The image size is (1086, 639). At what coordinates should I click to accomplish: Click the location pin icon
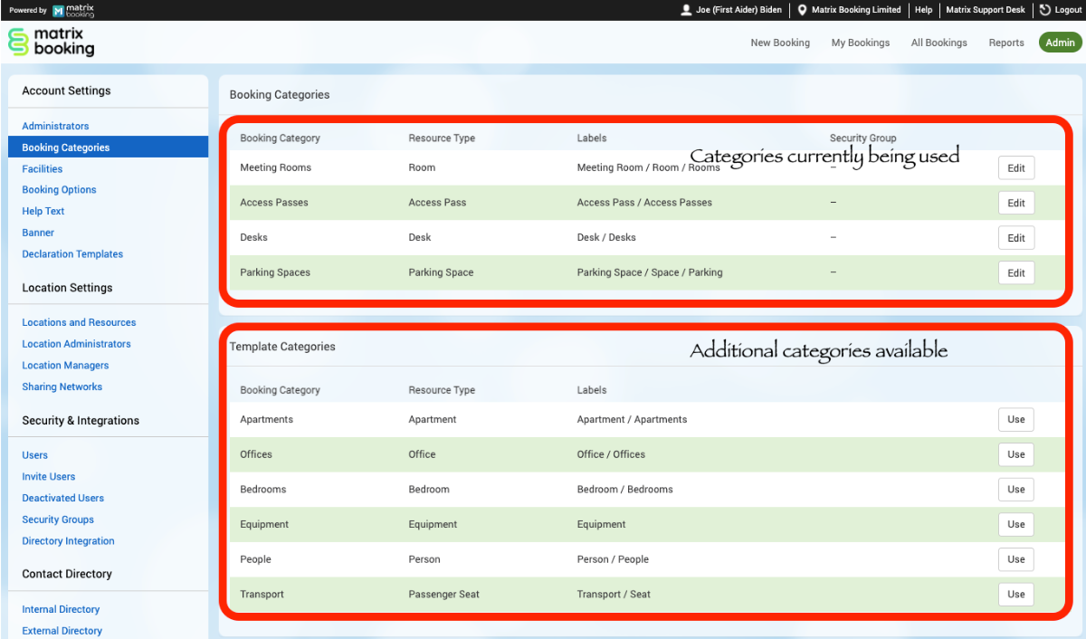point(802,10)
